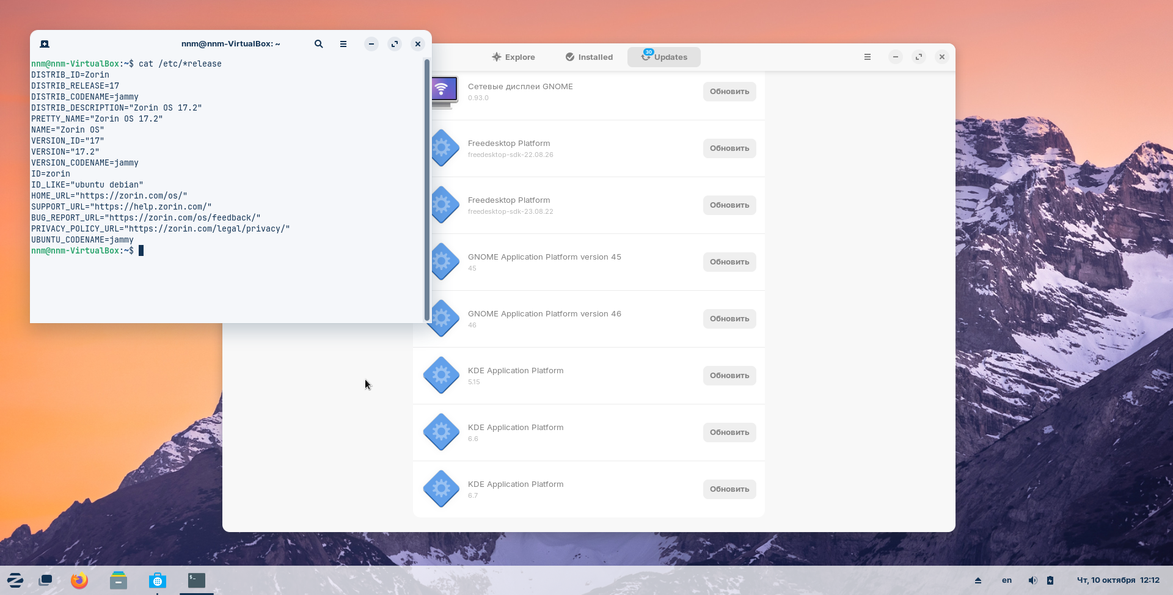Image resolution: width=1173 pixels, height=595 pixels.
Task: Click the tray icon right of volume
Action: click(1050, 580)
